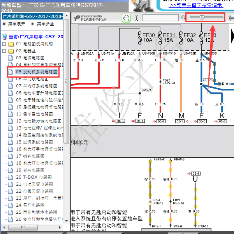Image resolution: width=234 pixels, height=234 pixels.
Task: Click the 05-1 reference box under N
Action: click(x=161, y=121)
